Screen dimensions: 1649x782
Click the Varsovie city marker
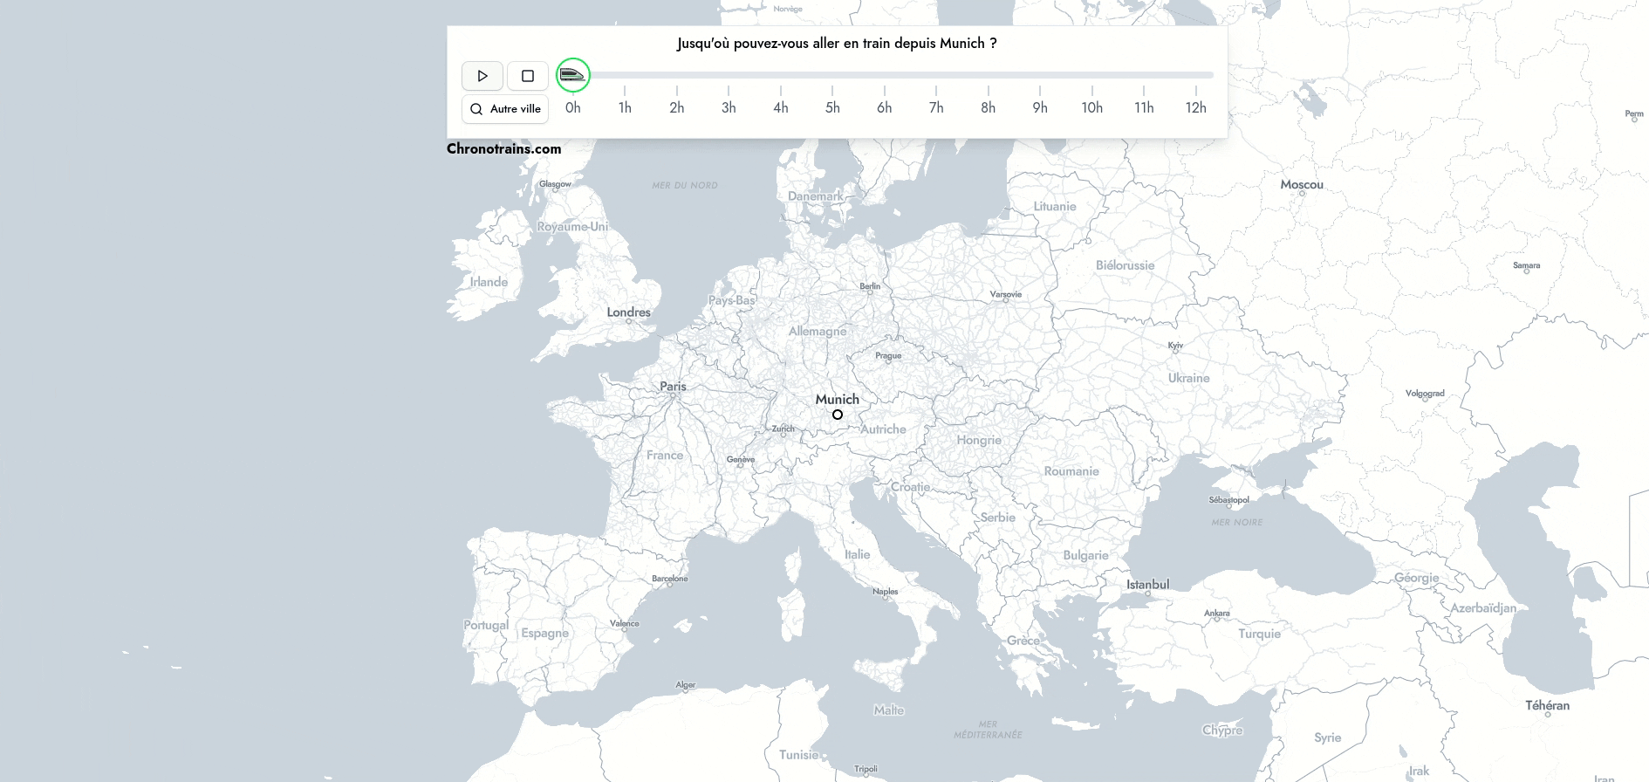1005,295
